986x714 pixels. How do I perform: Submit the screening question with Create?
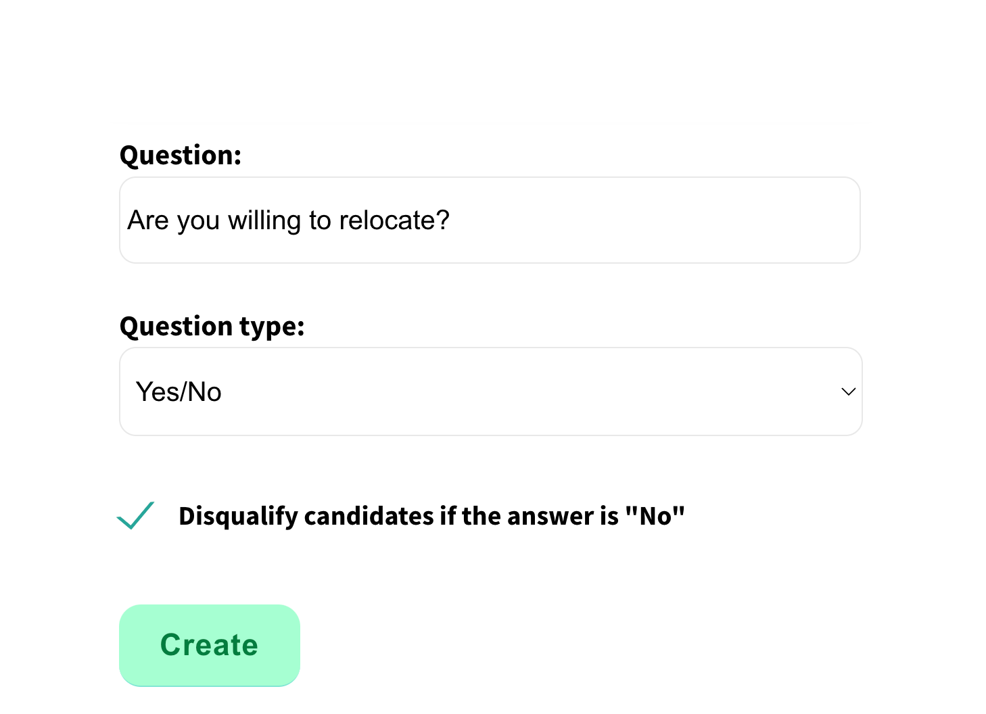point(209,645)
